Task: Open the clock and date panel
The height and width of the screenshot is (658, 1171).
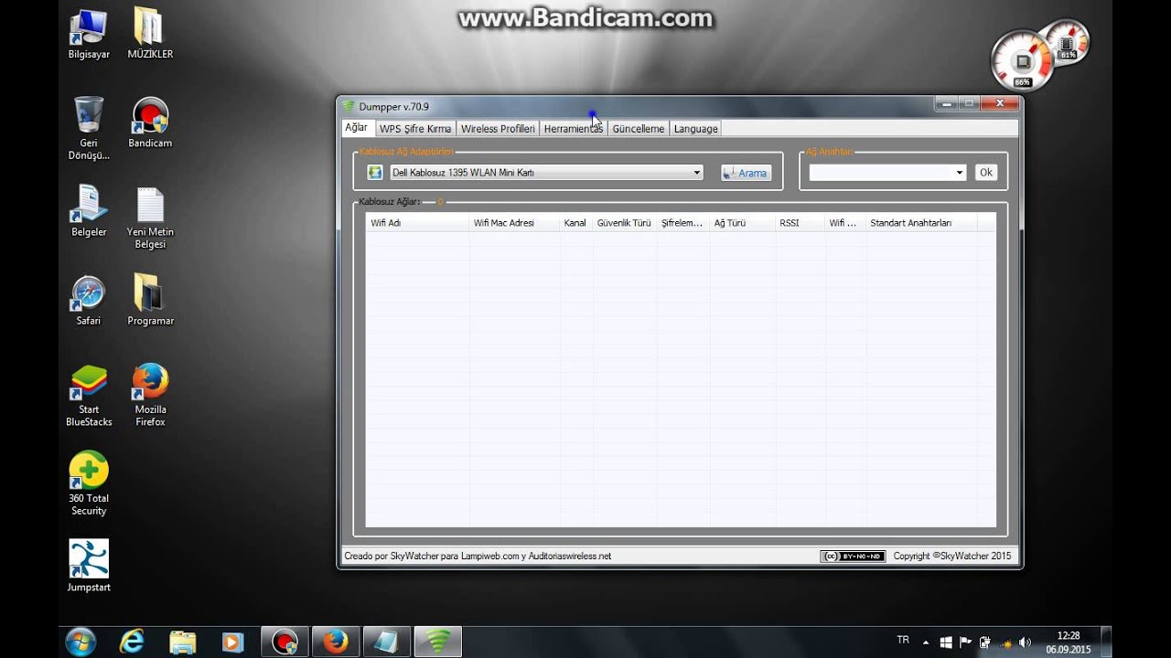Action: point(1069,642)
